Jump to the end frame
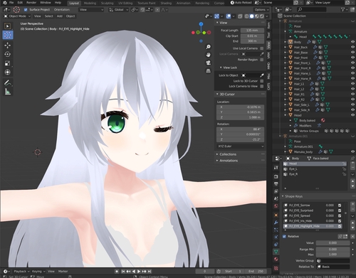 click(x=150, y=272)
